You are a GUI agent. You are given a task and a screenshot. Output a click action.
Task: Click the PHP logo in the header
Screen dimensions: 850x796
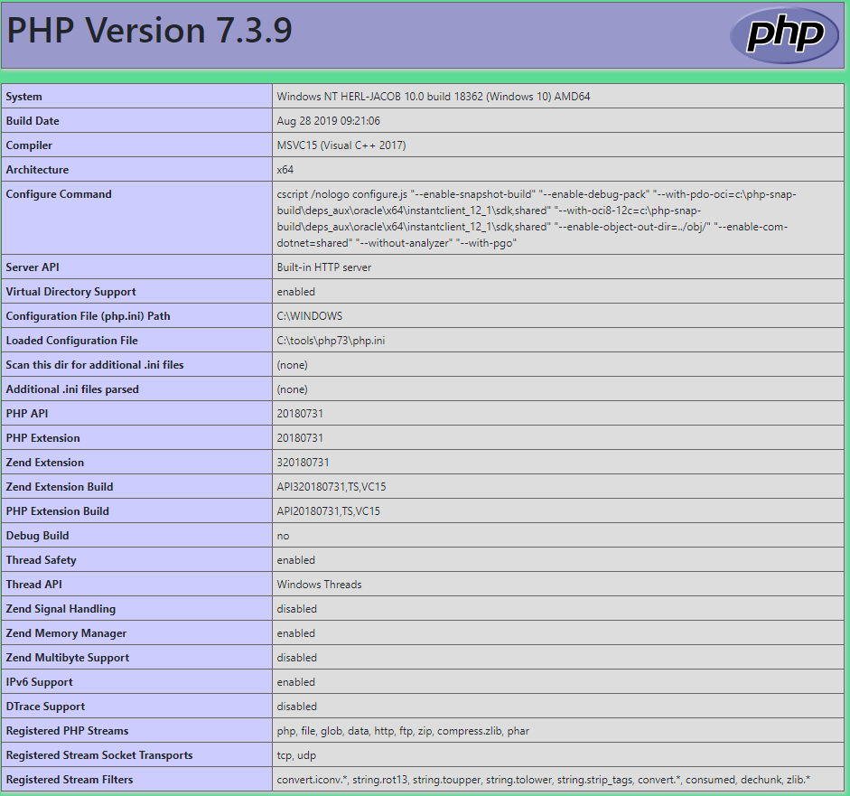tap(784, 34)
